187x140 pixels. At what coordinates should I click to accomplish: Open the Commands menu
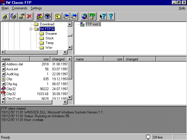tap(20, 8)
